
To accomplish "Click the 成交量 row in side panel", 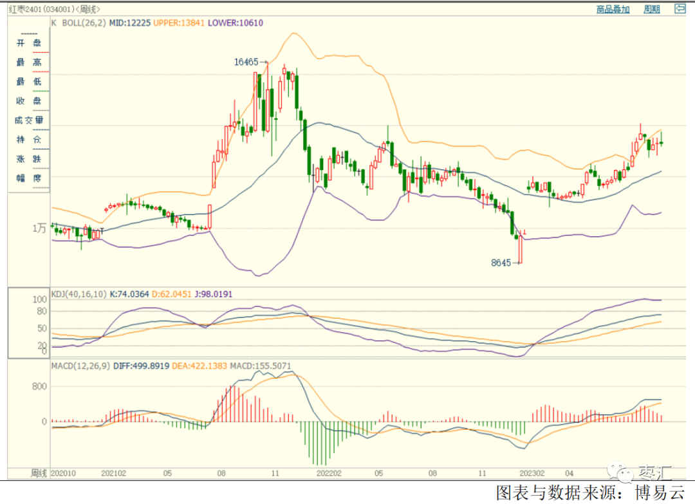I will click(x=29, y=120).
